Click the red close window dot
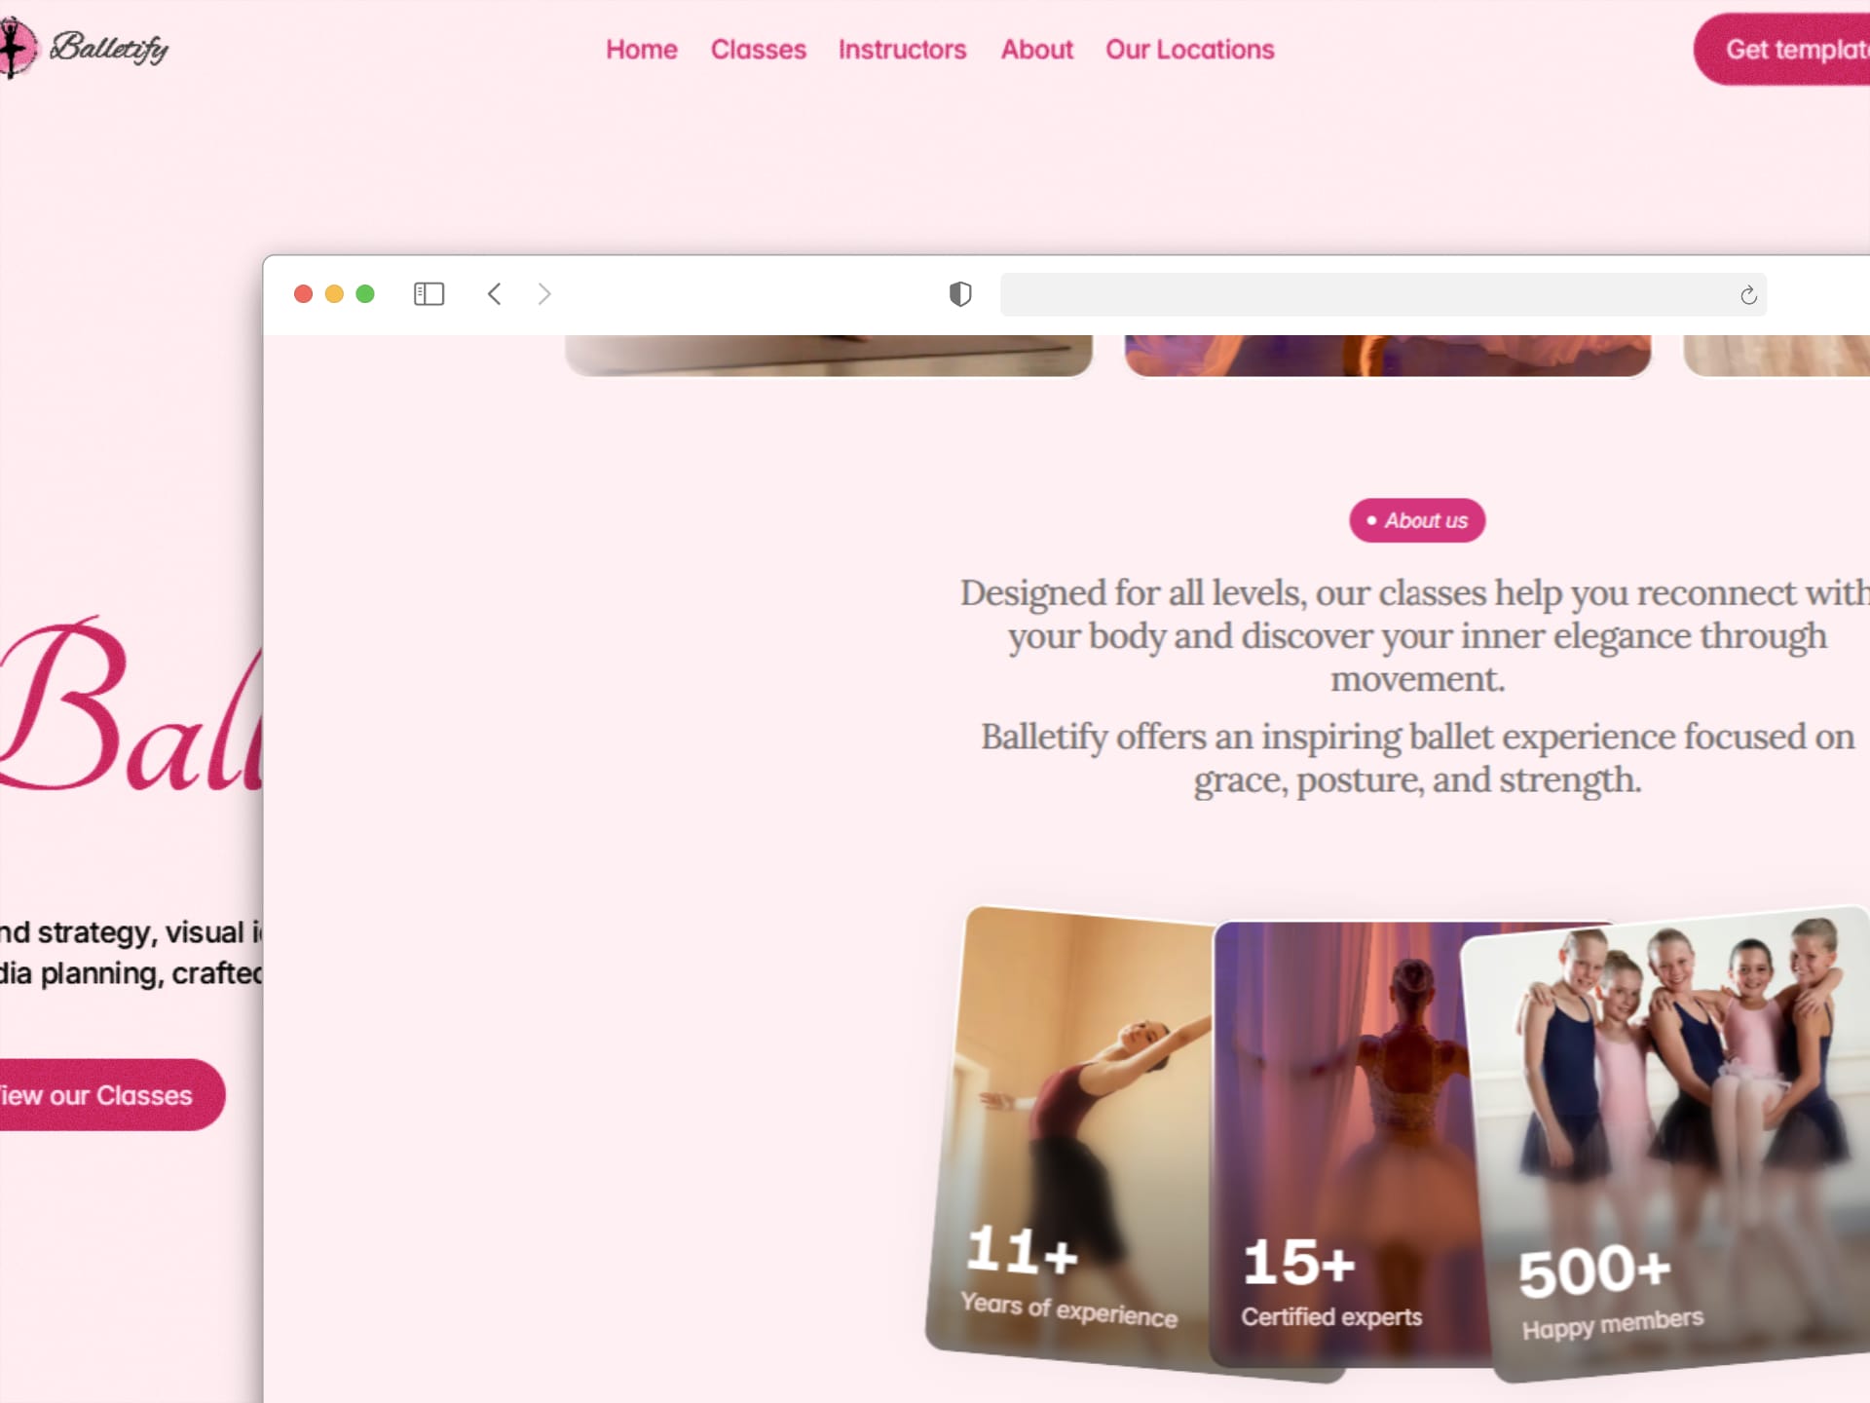 coord(303,293)
